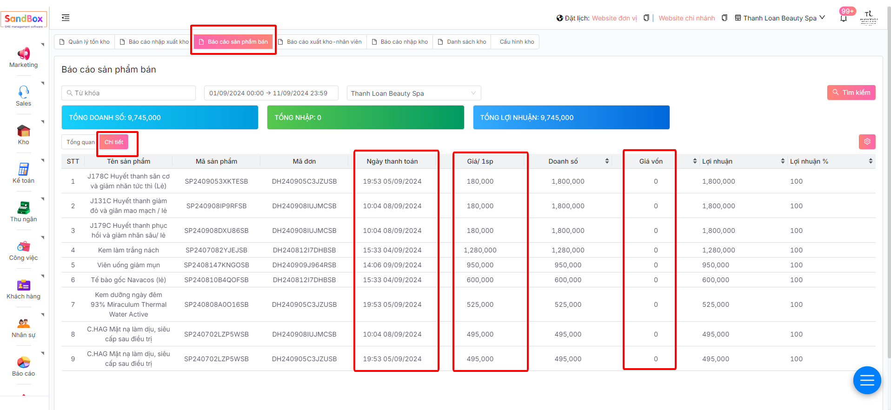This screenshot has width=891, height=410.
Task: Open the Sales headset icon
Action: (x=23, y=92)
